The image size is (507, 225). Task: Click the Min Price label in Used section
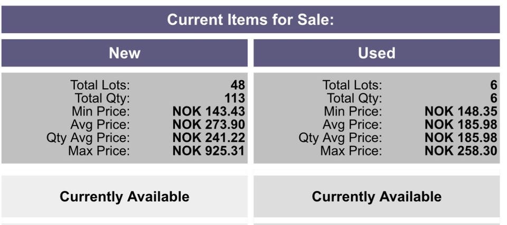pyautogui.click(x=353, y=111)
